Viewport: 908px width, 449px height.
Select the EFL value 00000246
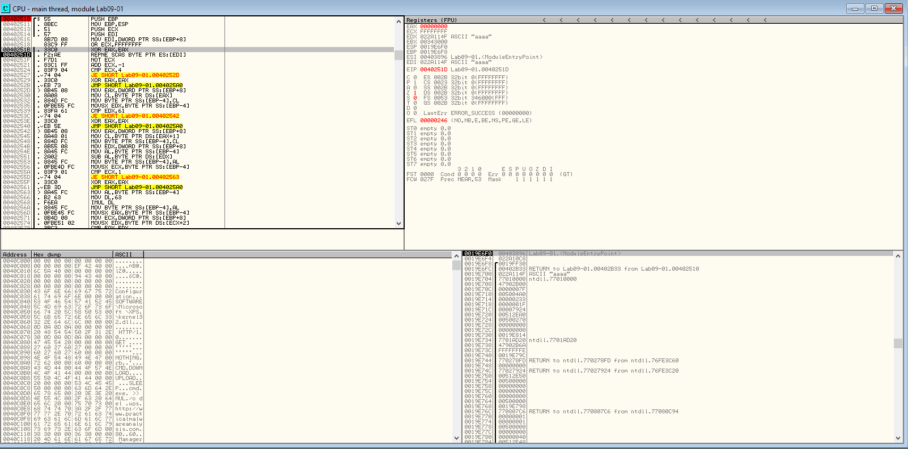tap(434, 121)
